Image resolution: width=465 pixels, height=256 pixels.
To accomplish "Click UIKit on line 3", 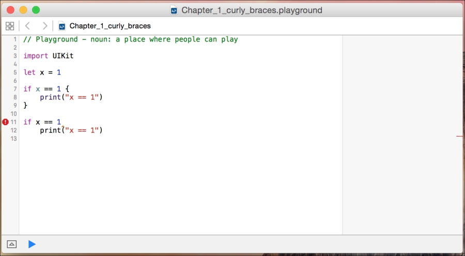I will [x=63, y=56].
